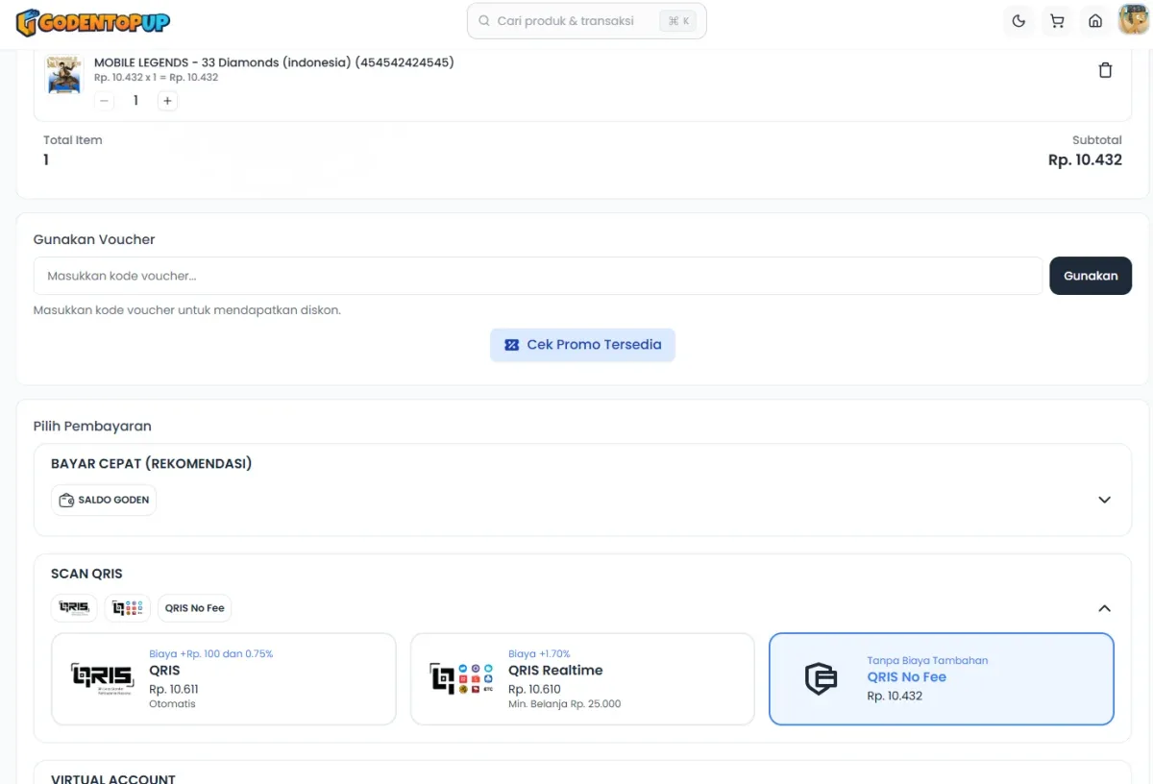Screen dimensions: 1153x784
Task: Click the GodenTopUp logo
Action: pyautogui.click(x=92, y=21)
